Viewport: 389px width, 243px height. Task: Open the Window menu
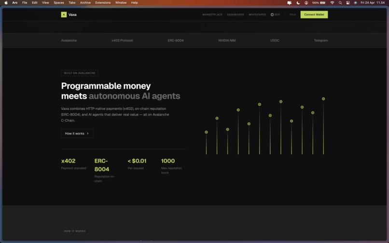(121, 3)
